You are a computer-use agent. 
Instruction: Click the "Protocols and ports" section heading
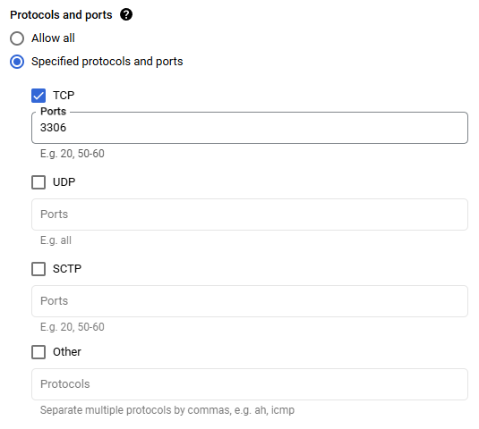[61, 14]
